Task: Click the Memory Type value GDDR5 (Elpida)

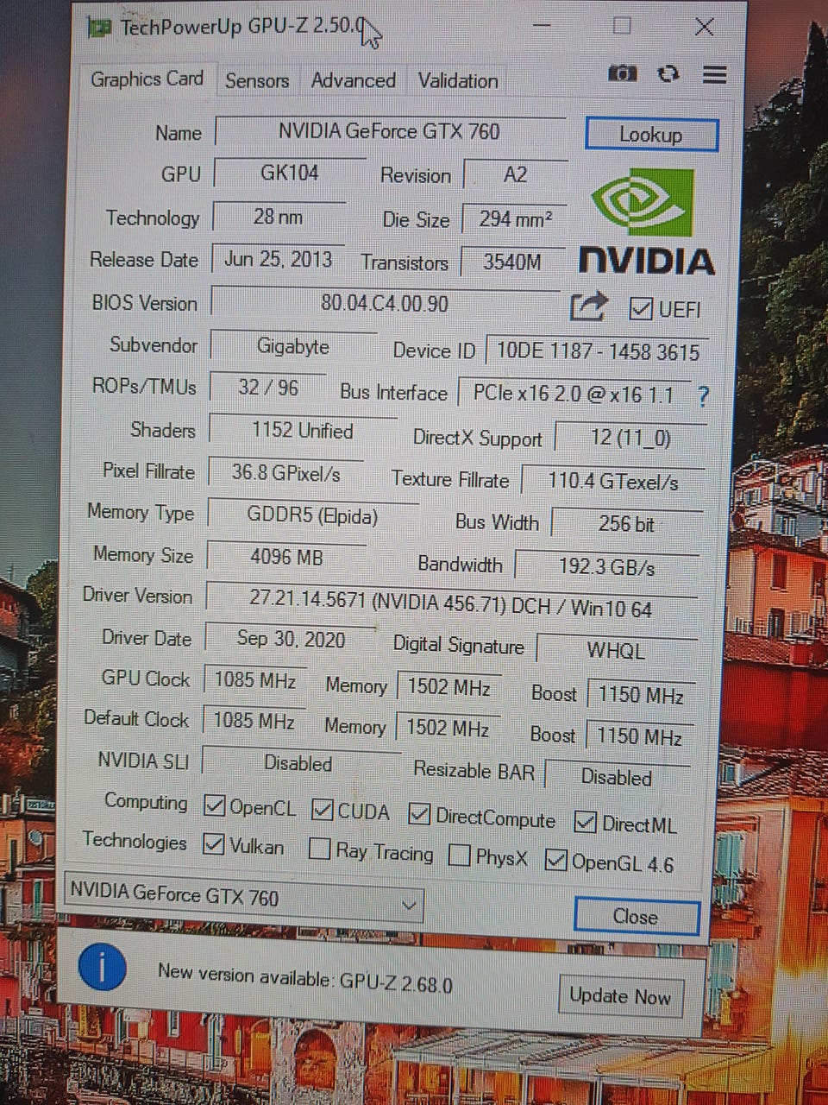Action: pyautogui.click(x=312, y=516)
